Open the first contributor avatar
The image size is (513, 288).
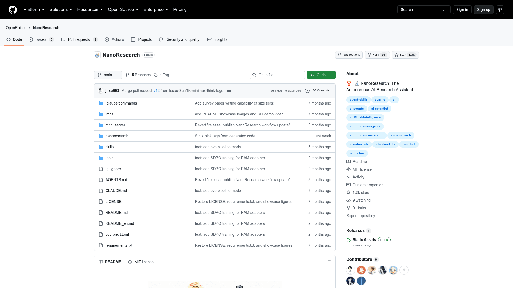click(351, 270)
